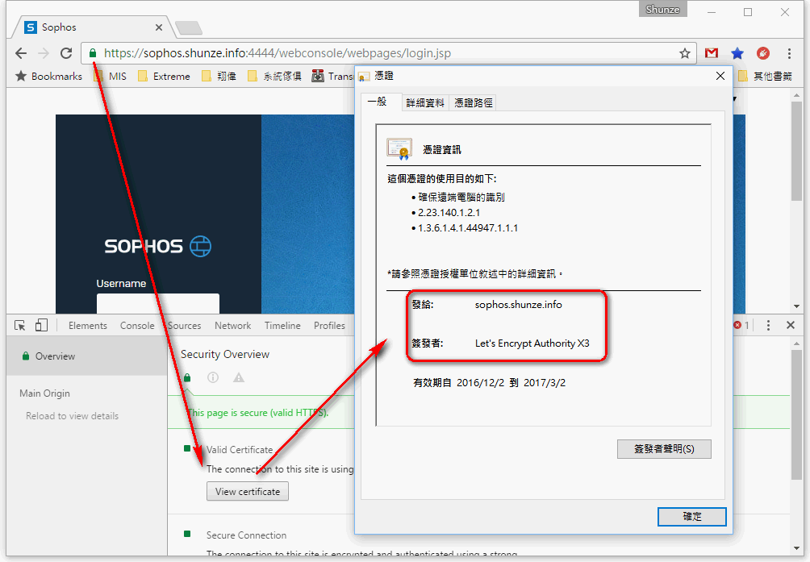The width and height of the screenshot is (810, 562).
Task: Click the Main Origin sidebar label
Action: click(x=45, y=393)
